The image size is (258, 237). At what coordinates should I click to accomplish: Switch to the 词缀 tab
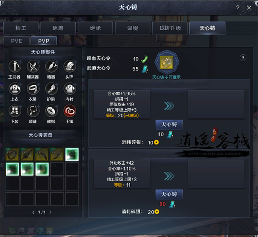pyautogui.click(x=133, y=28)
